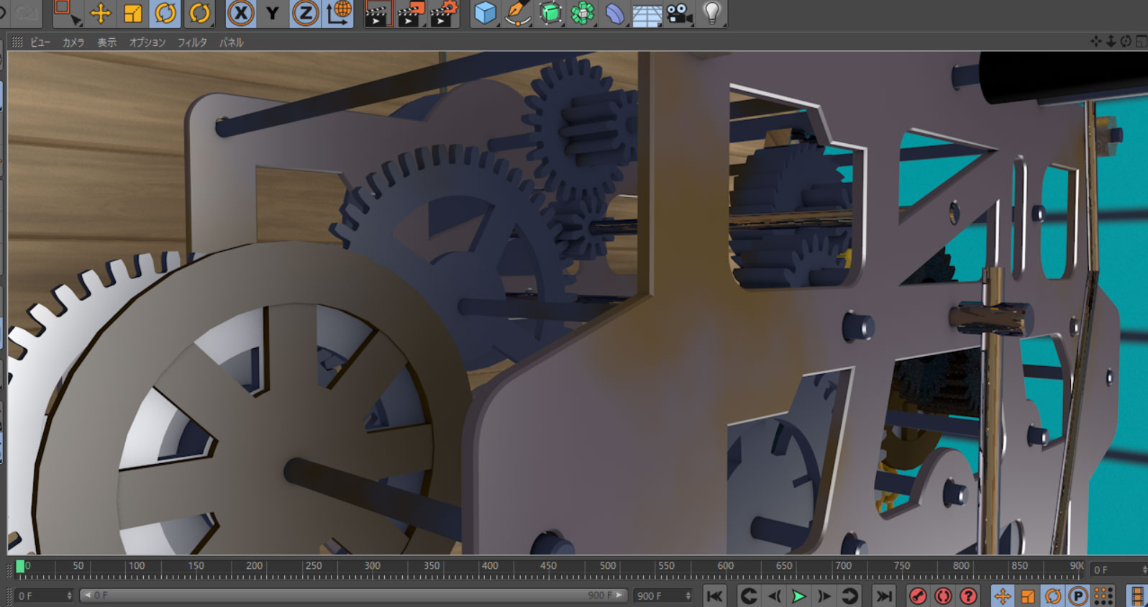Toggle the active viewport maximize icon
Viewport: 1148px width, 607px height.
1141,42
